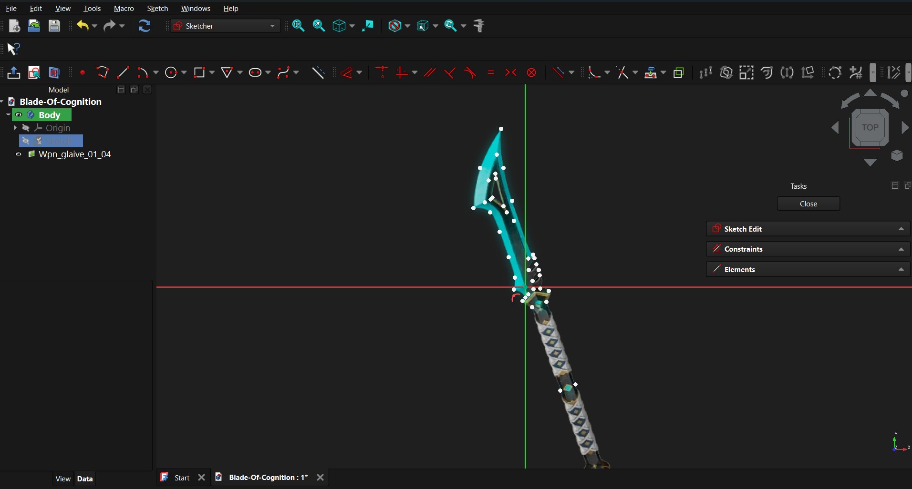Viewport: 912px width, 489px height.
Task: Toggle visibility of the Origin item
Action: (x=26, y=128)
